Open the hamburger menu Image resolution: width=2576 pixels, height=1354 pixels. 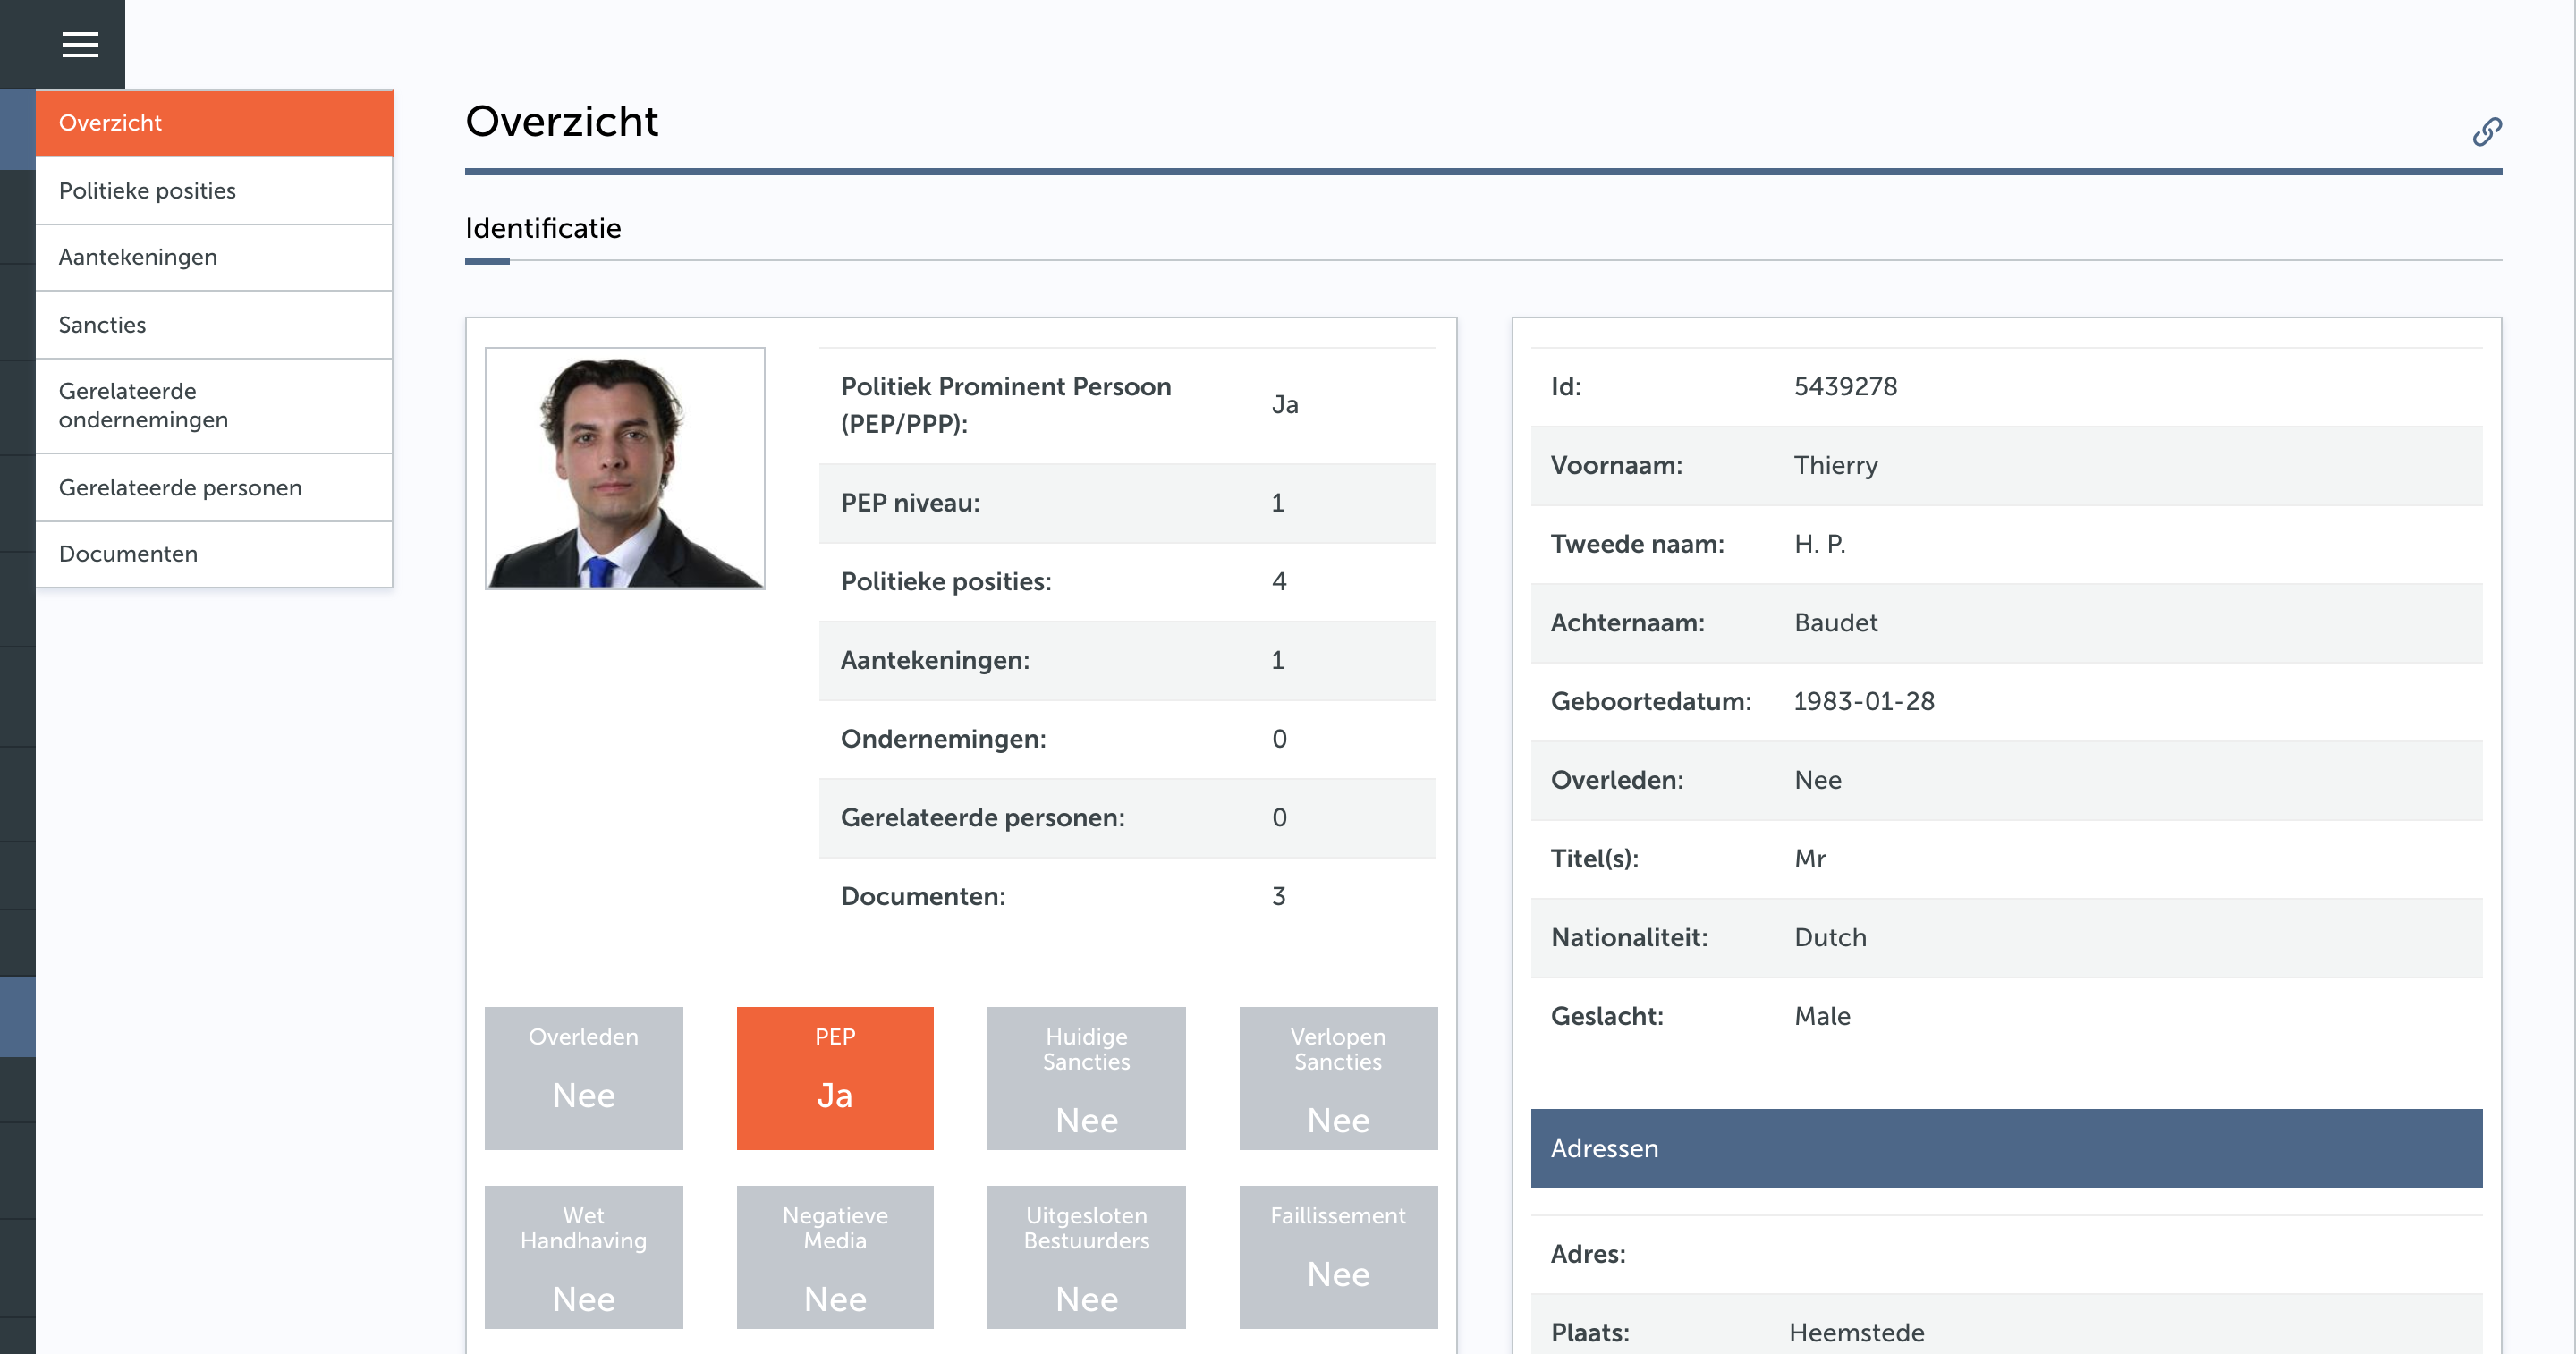point(80,45)
